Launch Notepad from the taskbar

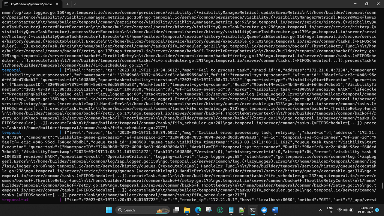tap(231, 210)
